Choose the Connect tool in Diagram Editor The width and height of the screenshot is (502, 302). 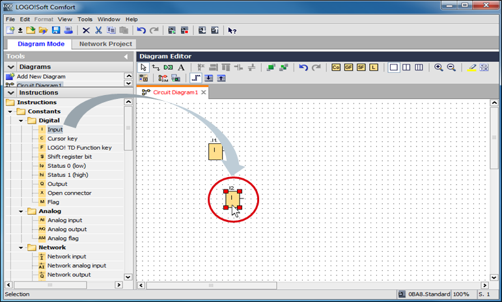pyautogui.click(x=156, y=67)
